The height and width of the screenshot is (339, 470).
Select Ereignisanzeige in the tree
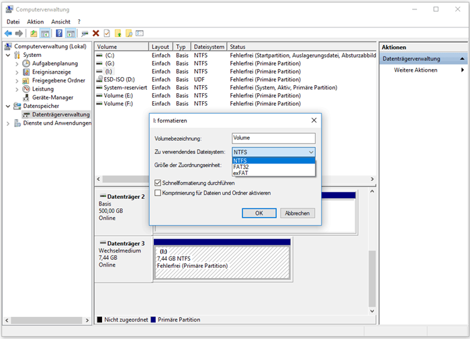click(52, 72)
